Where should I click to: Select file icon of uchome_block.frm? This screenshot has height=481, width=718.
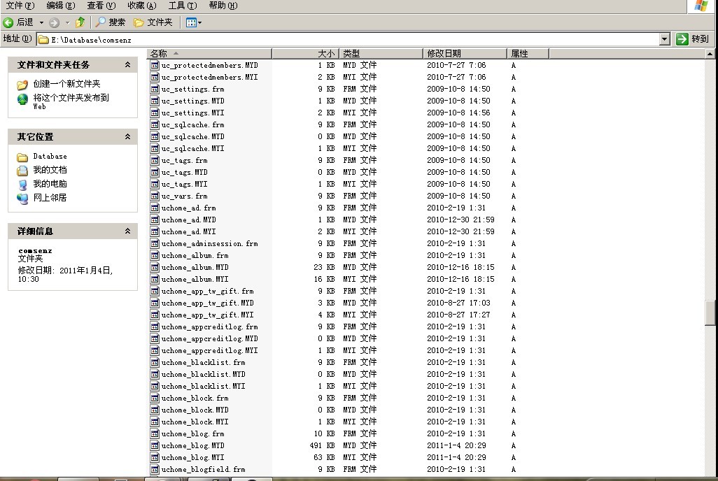[x=155, y=399]
